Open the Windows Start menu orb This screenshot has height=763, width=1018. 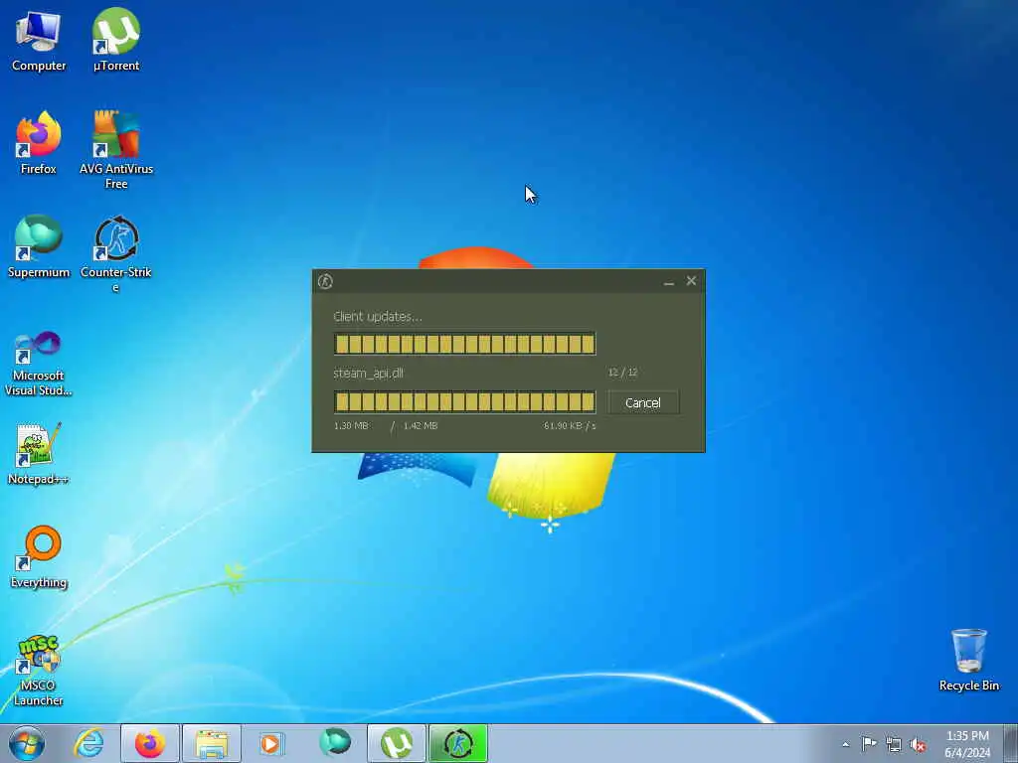pyautogui.click(x=27, y=743)
